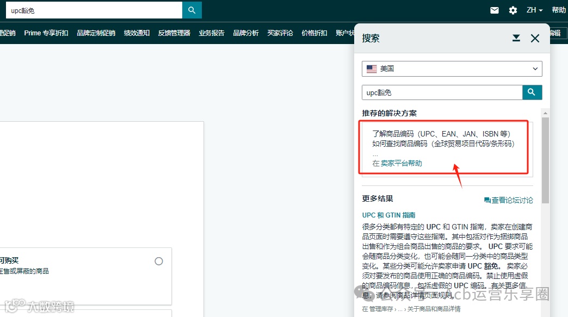The width and height of the screenshot is (568, 317).
Task: Open the 绩效通知 menu item
Action: point(137,33)
